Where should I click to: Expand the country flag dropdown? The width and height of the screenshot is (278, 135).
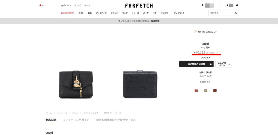[x=42, y=5]
